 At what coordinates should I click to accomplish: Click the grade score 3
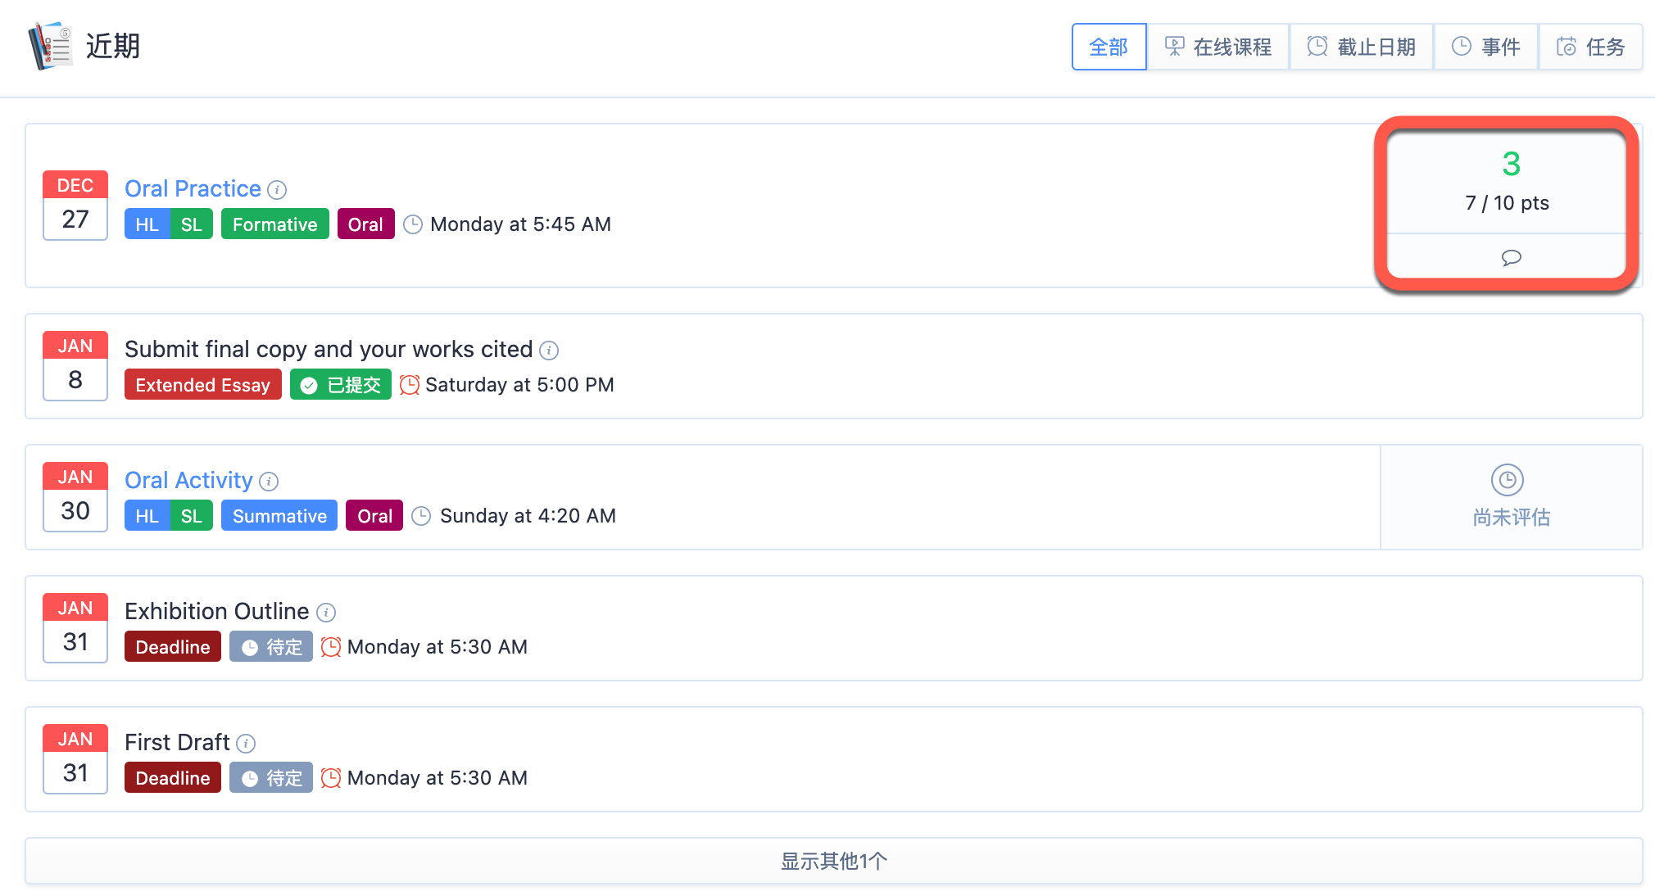coord(1511,164)
